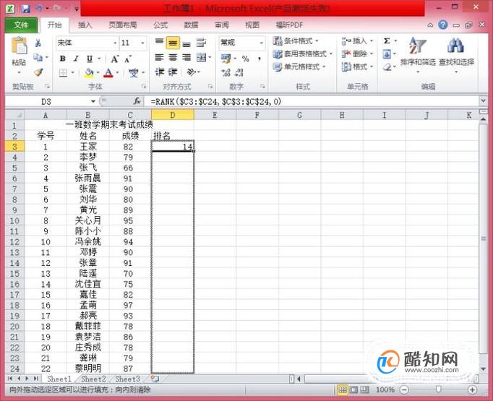Apply comma style format

coord(260,59)
